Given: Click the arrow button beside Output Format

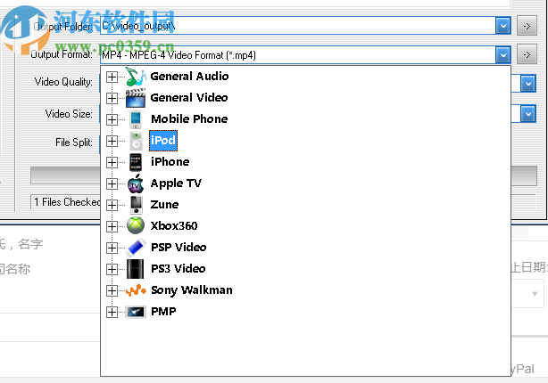Looking at the screenshot, I should click(527, 54).
